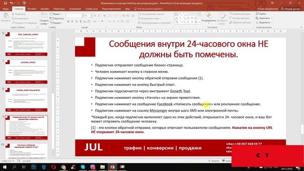The height and width of the screenshot is (171, 304).
Task: Open Заметки notes in status bar
Action: (x=213, y=161)
